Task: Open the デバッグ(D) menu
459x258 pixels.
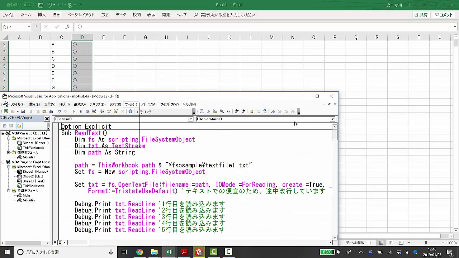Action: coord(97,104)
